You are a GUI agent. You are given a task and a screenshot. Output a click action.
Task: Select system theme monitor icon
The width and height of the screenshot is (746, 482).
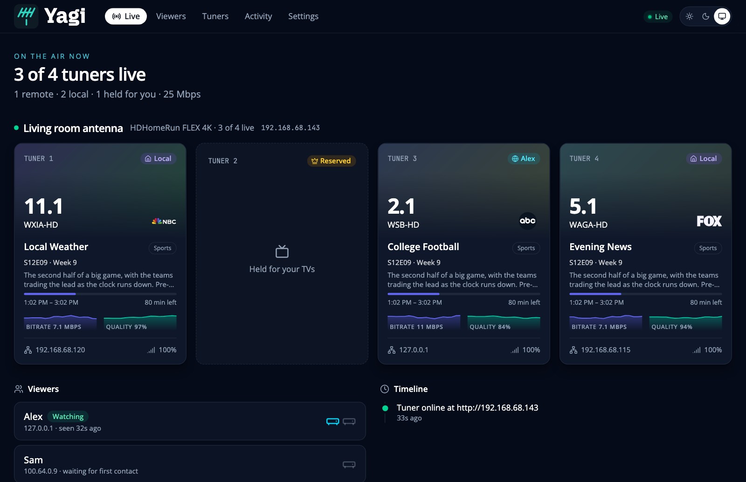tap(722, 16)
